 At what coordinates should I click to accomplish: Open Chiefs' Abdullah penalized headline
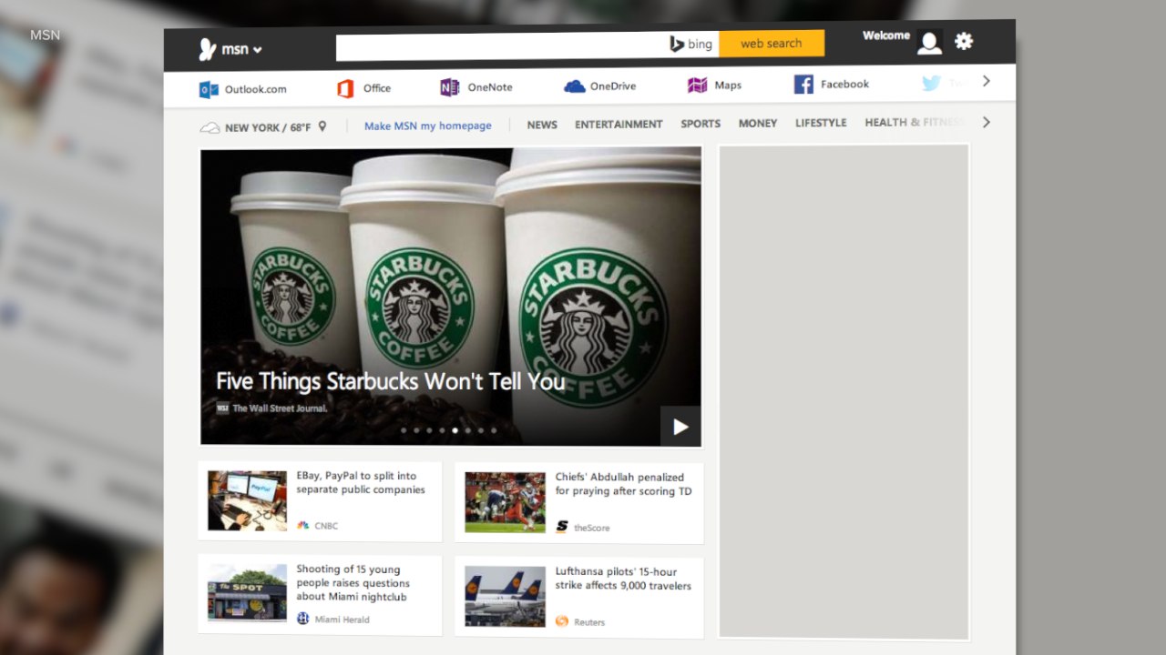coord(624,485)
